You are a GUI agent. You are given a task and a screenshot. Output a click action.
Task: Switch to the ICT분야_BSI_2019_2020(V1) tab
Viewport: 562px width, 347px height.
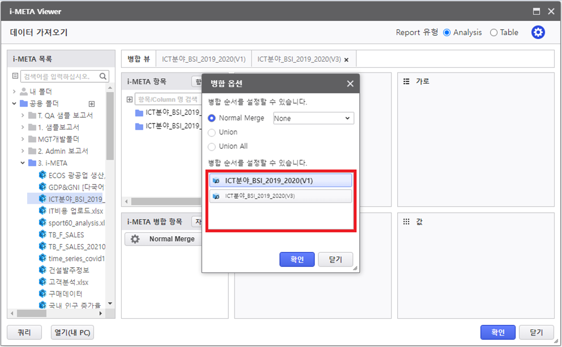pos(203,59)
